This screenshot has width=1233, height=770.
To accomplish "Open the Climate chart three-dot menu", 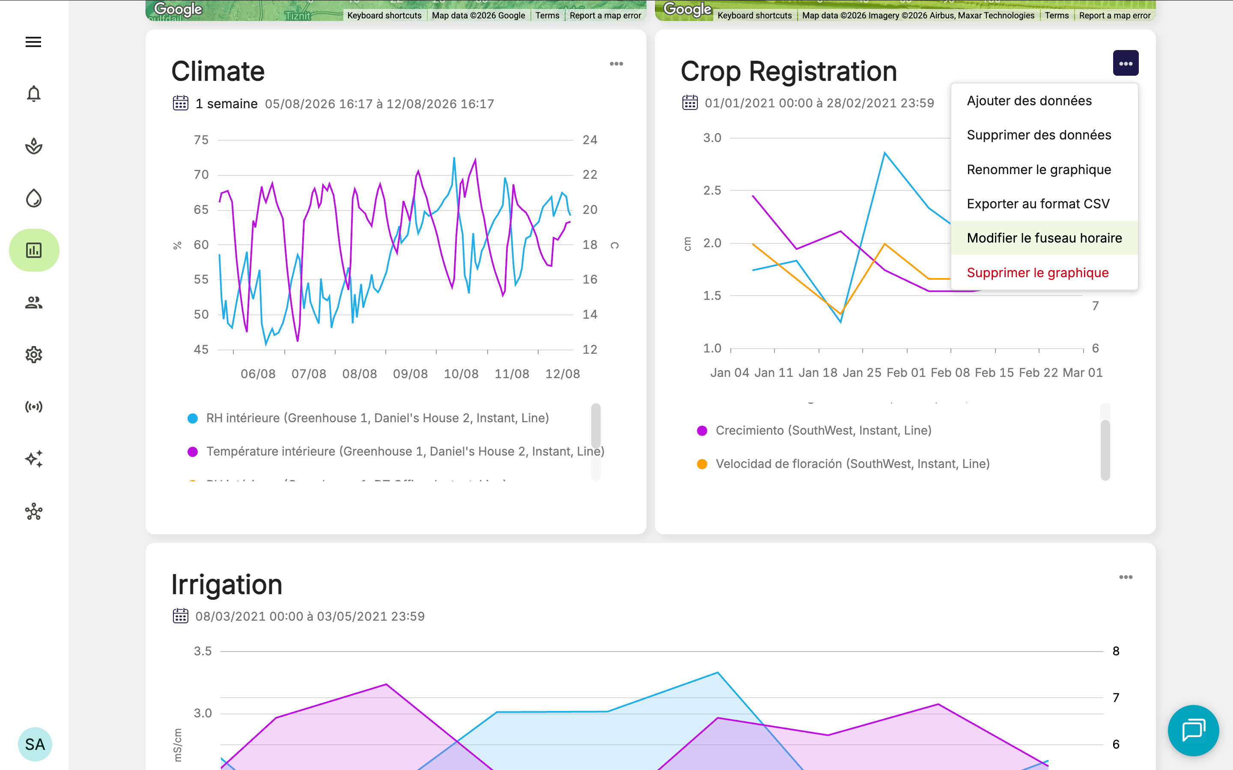I will [616, 64].
